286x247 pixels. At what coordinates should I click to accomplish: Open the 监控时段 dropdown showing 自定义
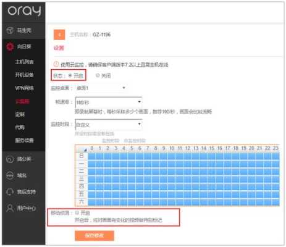(109, 125)
